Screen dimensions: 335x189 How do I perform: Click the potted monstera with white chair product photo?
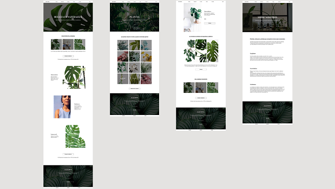(x=193, y=17)
